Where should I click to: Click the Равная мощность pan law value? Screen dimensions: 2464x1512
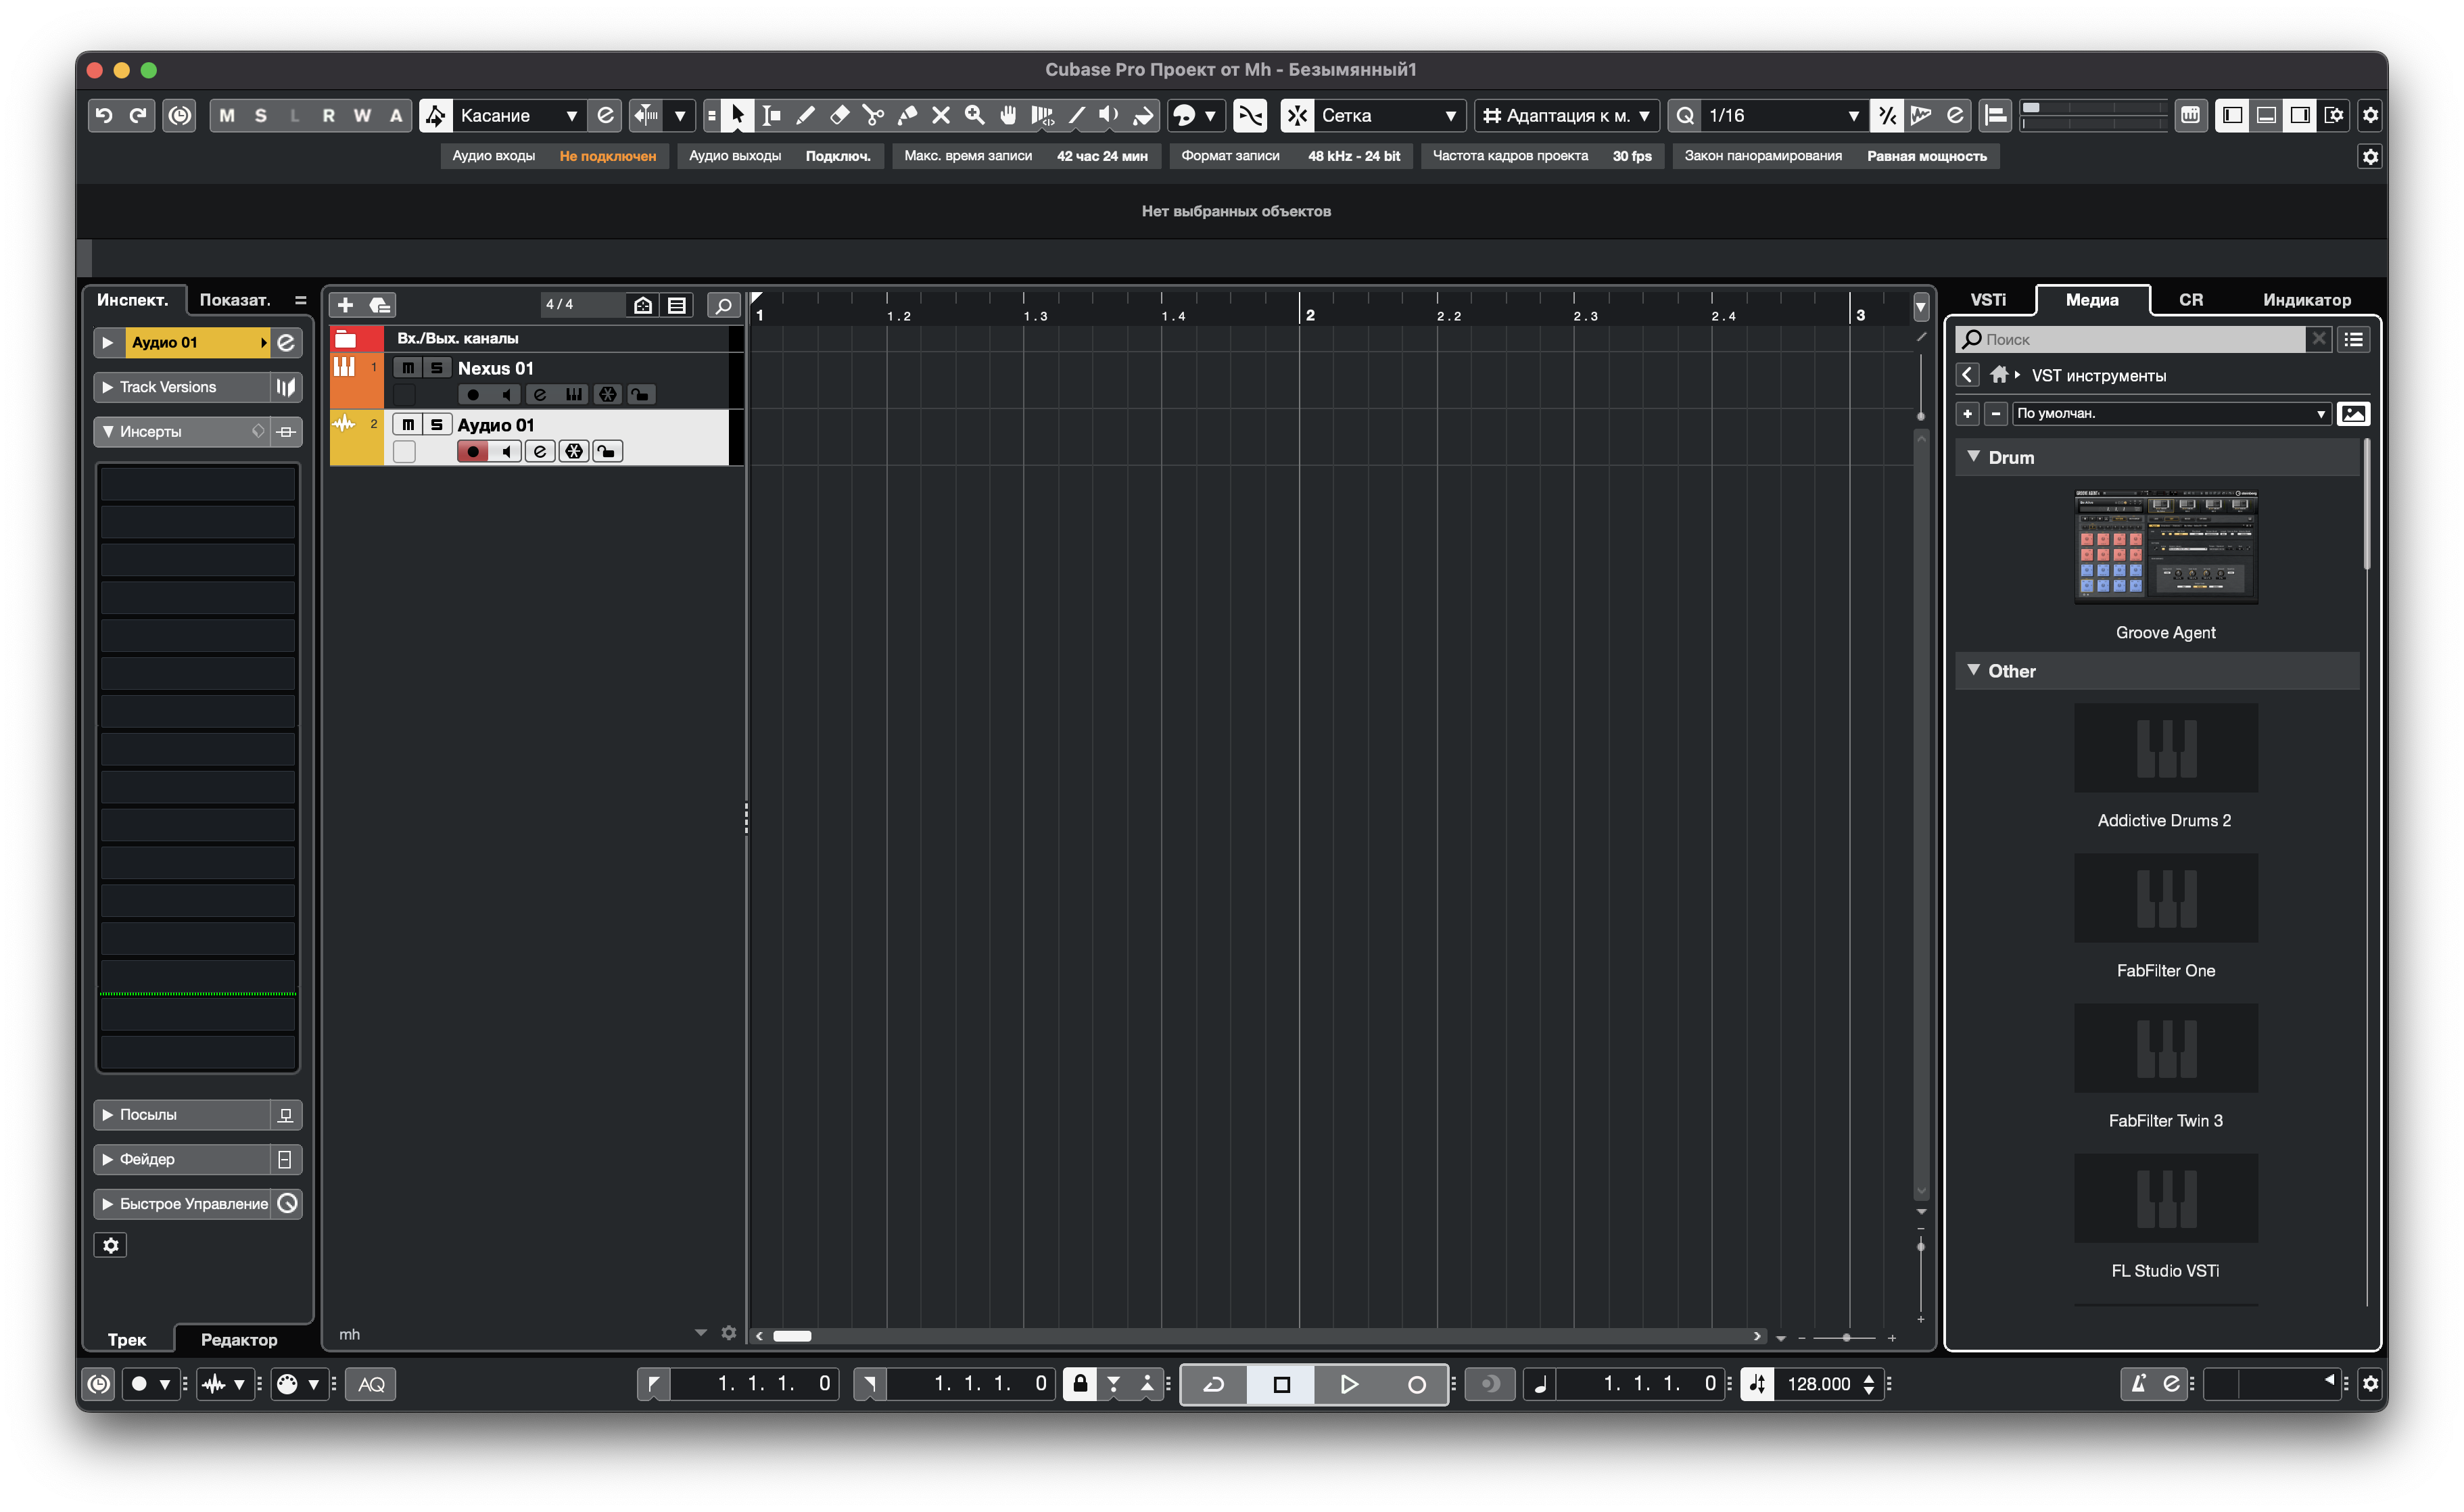(1926, 156)
